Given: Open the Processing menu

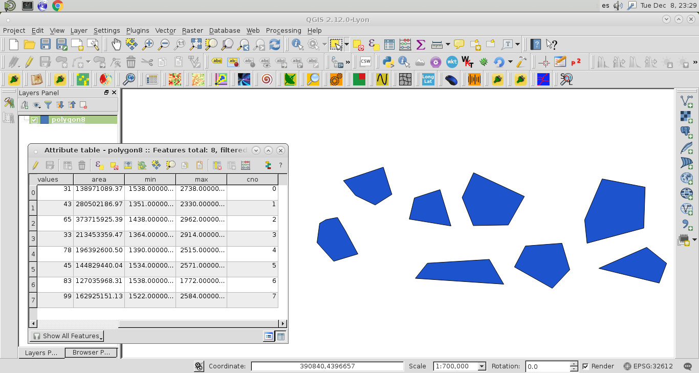Looking at the screenshot, I should coord(283,31).
